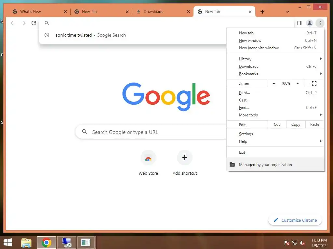Choose Exit from the menu

[275, 152]
